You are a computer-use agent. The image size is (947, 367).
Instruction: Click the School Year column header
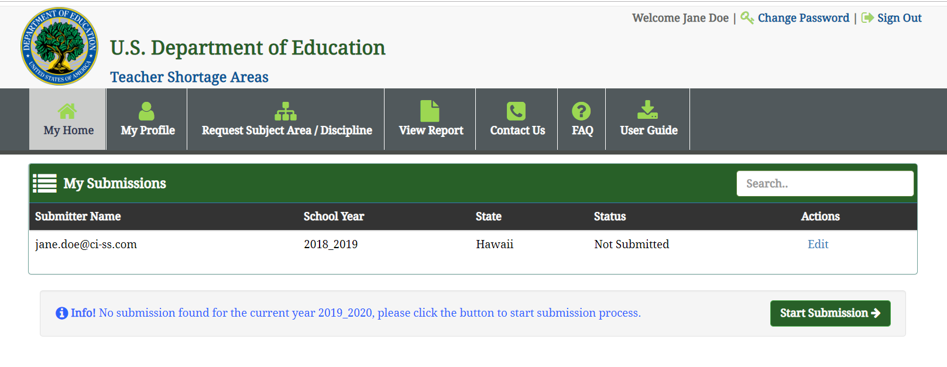(x=334, y=217)
